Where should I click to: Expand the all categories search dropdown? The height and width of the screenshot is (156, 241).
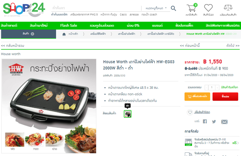tap(156, 8)
